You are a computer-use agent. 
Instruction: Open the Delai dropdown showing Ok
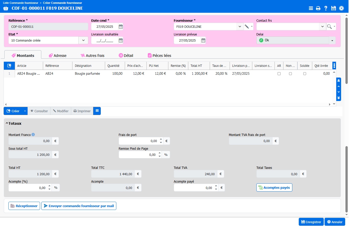[332, 40]
